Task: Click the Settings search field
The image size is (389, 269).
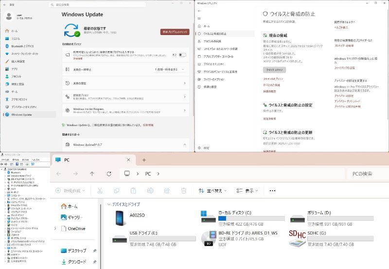Action: tap(97, 5)
